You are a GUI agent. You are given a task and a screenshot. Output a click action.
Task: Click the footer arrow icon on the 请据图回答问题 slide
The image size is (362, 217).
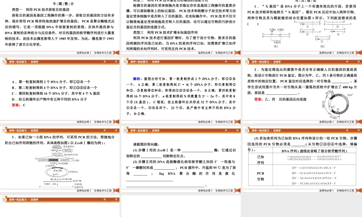coord(237,191)
